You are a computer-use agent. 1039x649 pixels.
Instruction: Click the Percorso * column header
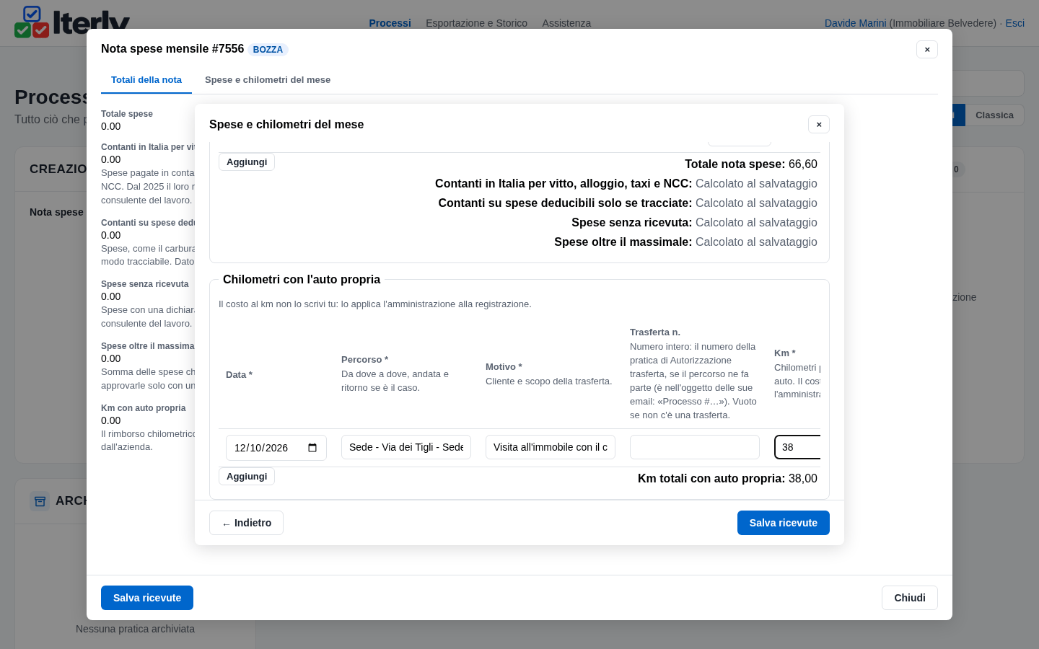[364, 360]
